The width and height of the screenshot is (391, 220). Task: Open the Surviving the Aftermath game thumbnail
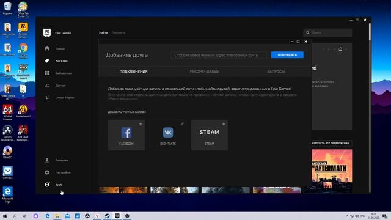[332, 171]
